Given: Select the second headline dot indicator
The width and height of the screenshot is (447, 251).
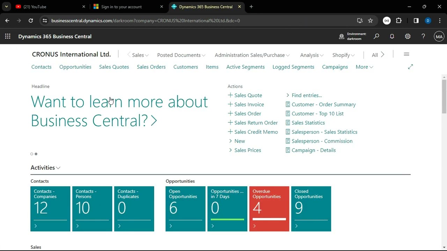Looking at the screenshot, I should point(36,154).
